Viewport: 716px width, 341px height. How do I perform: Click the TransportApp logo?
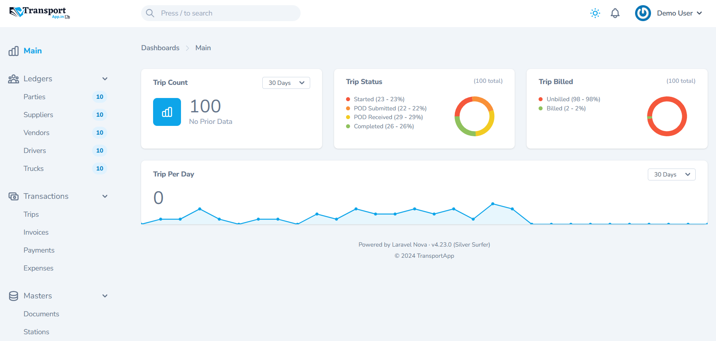point(39,13)
